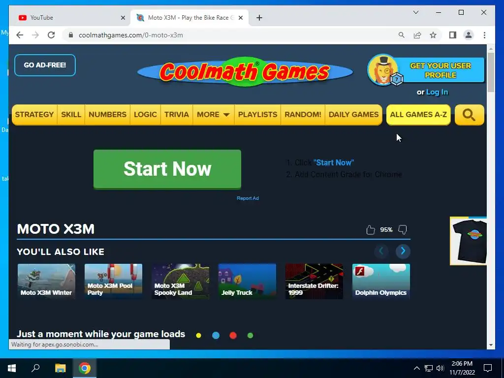Open the notification center icon
504x378 pixels.
(x=488, y=368)
